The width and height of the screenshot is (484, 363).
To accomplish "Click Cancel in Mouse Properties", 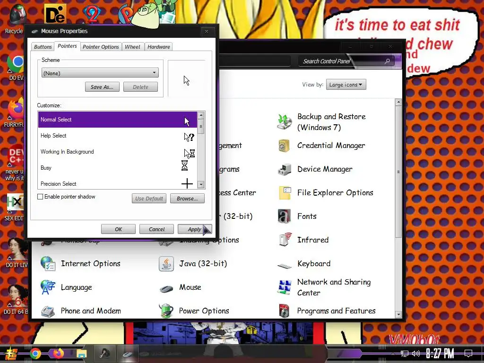I will tap(156, 229).
